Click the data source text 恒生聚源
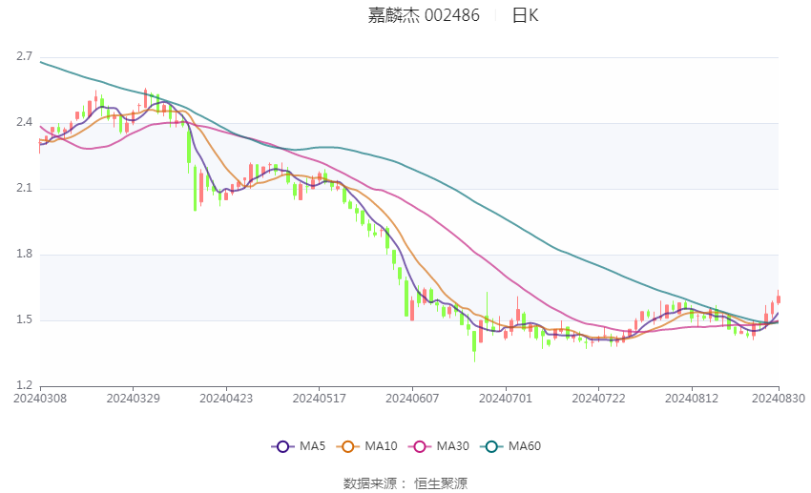811x493 pixels. tap(441, 483)
